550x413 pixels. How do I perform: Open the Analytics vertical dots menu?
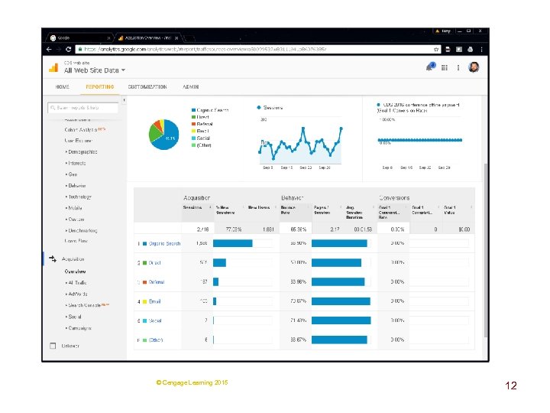pyautogui.click(x=458, y=68)
